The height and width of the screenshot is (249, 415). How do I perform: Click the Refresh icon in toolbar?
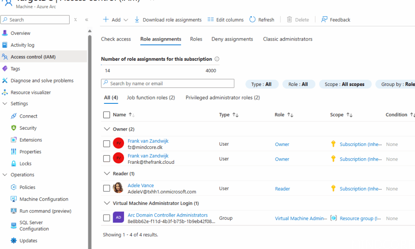click(x=252, y=19)
